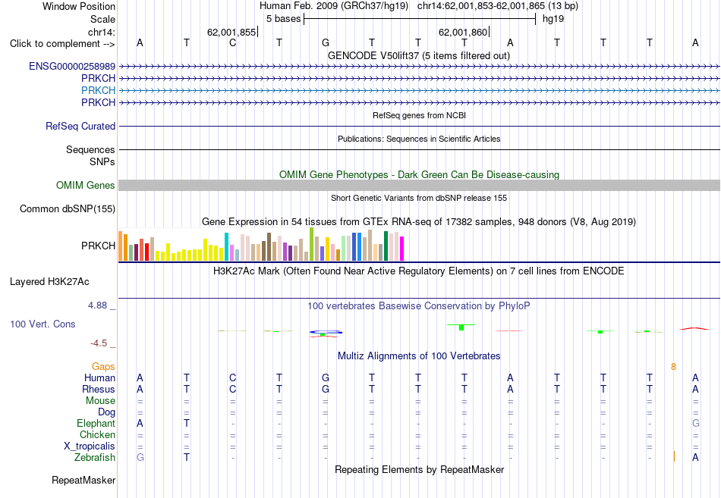The height and width of the screenshot is (498, 721).
Task: Click the dark green GTEx expression bar
Action: 386,246
